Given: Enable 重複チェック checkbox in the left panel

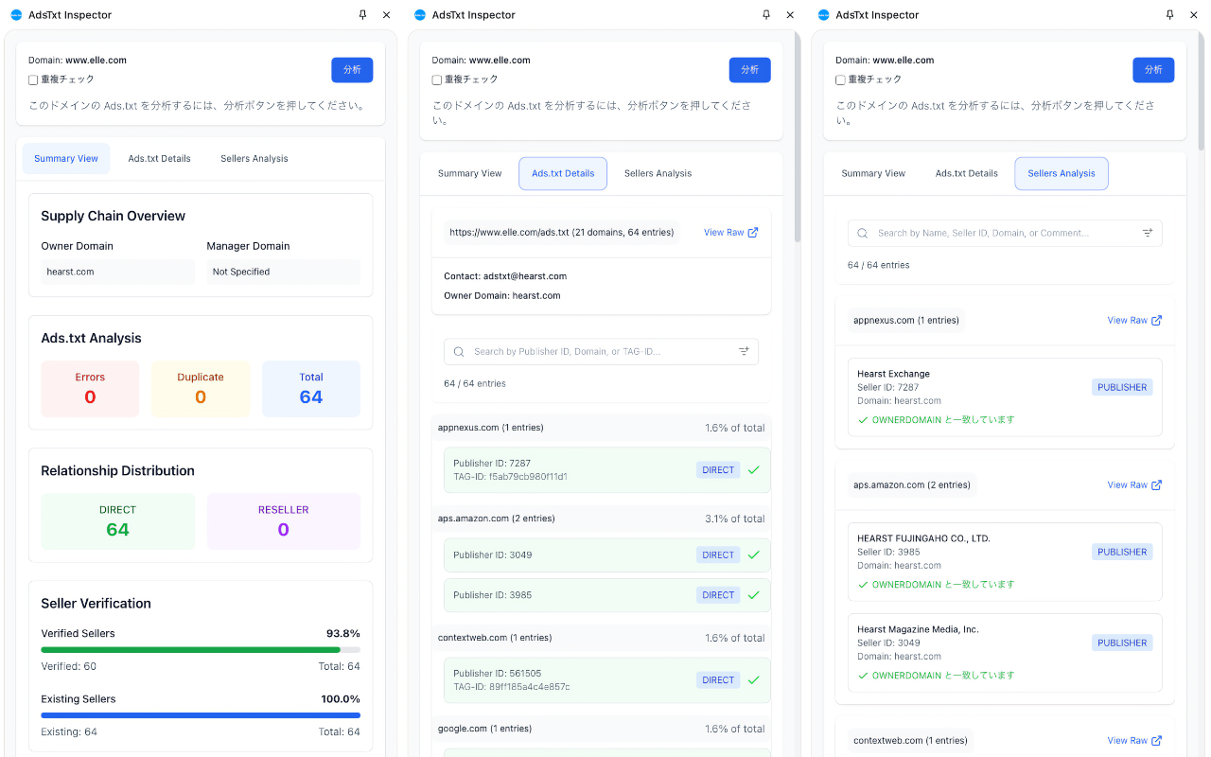Looking at the screenshot, I should (x=33, y=80).
